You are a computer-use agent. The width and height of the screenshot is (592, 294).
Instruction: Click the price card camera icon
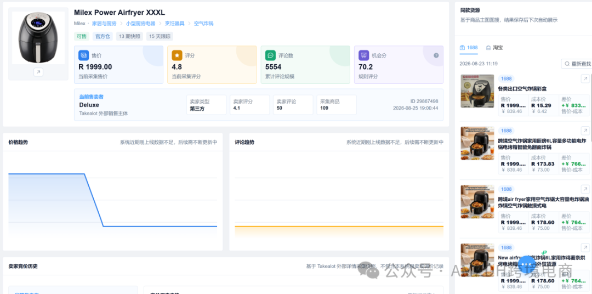[83, 55]
